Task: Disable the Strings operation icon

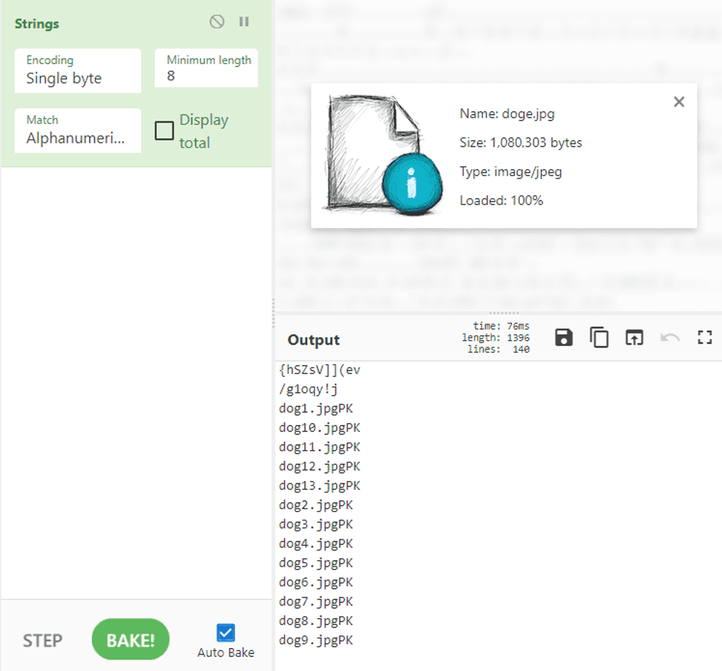Action: point(217,22)
